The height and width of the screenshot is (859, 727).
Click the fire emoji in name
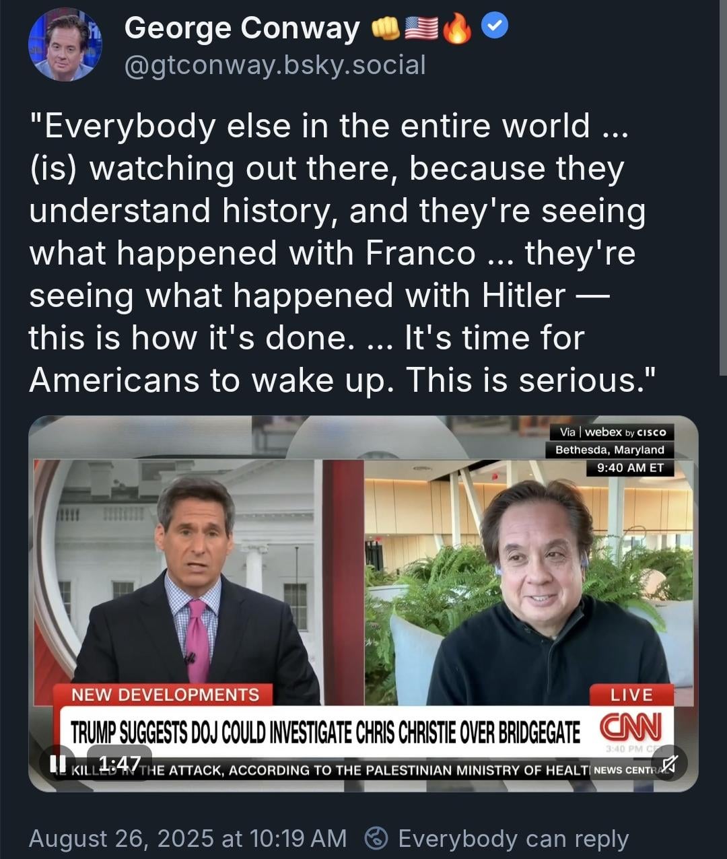pyautogui.click(x=458, y=28)
